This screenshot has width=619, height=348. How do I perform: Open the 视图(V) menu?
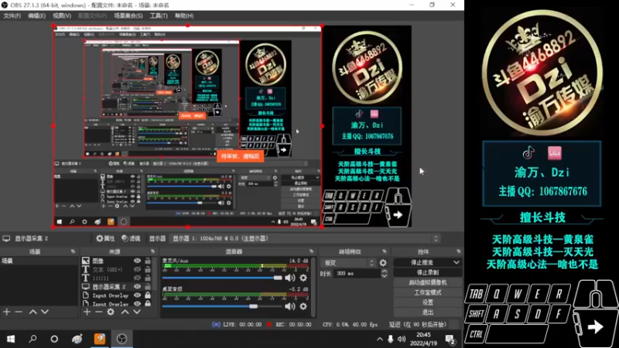(x=62, y=15)
